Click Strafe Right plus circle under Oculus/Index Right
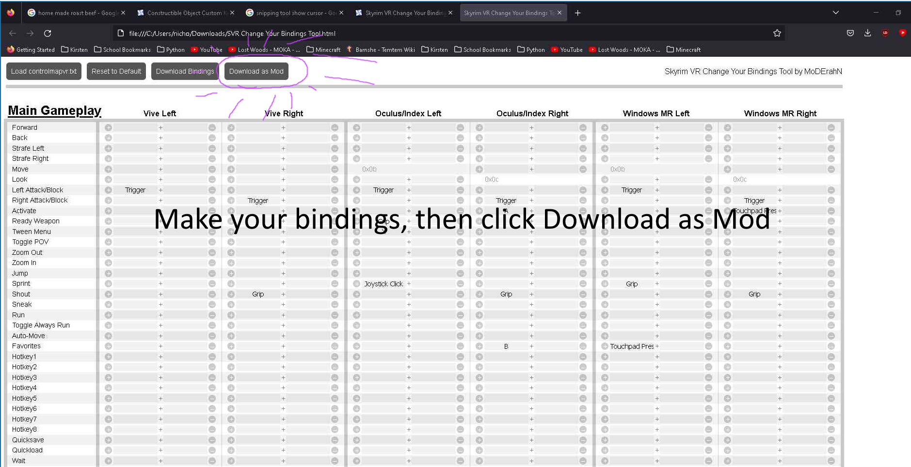 (479, 158)
